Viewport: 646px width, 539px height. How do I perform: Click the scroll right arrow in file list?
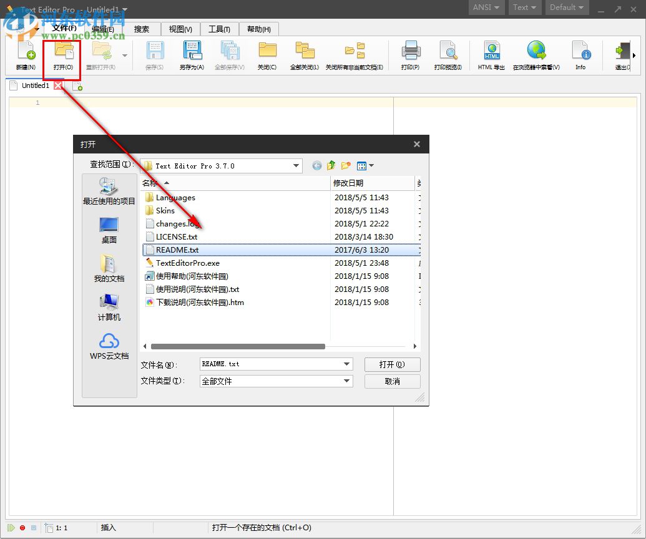click(415, 346)
